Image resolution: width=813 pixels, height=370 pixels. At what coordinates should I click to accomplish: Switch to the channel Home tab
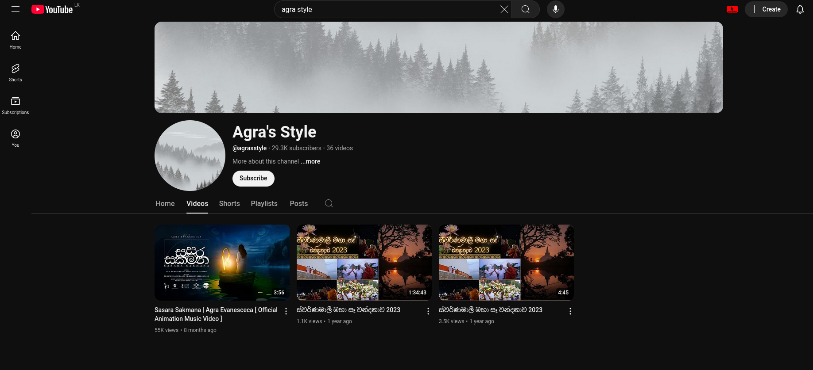(165, 203)
